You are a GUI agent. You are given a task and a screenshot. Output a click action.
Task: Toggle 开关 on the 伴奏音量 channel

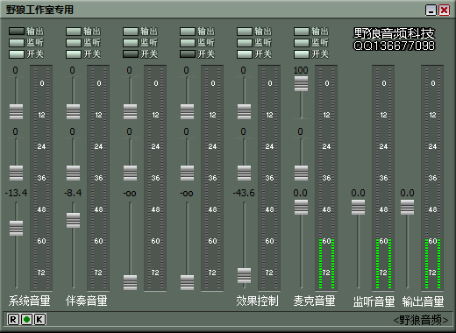tap(74, 54)
